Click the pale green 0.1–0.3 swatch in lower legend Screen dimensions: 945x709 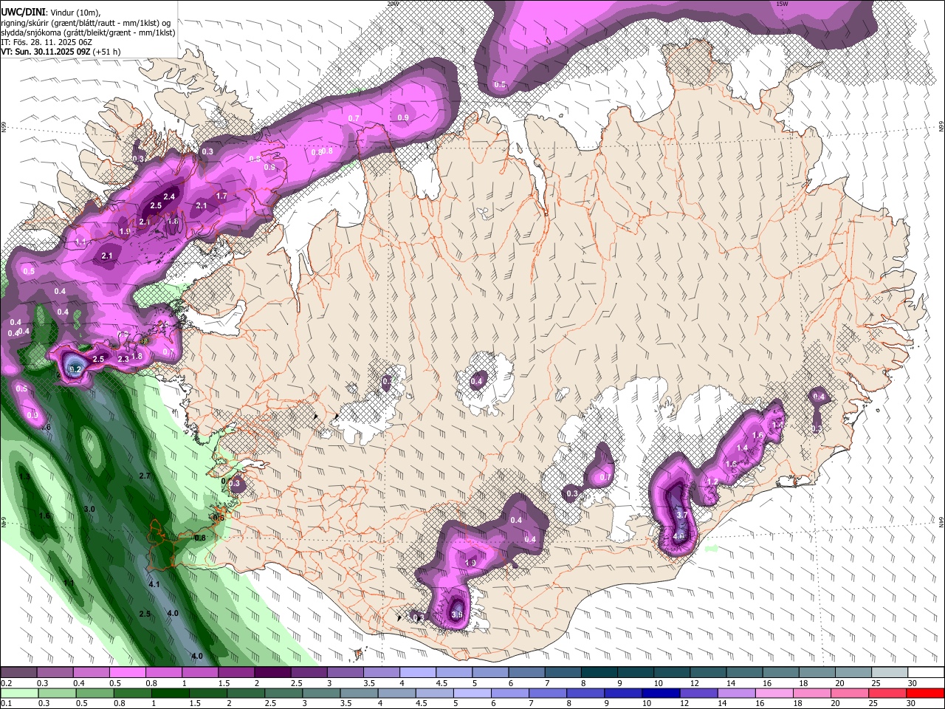pos(18,693)
